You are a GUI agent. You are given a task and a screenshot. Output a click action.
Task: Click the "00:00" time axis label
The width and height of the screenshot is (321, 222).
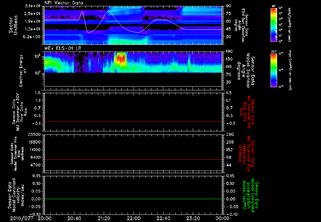click(222, 218)
